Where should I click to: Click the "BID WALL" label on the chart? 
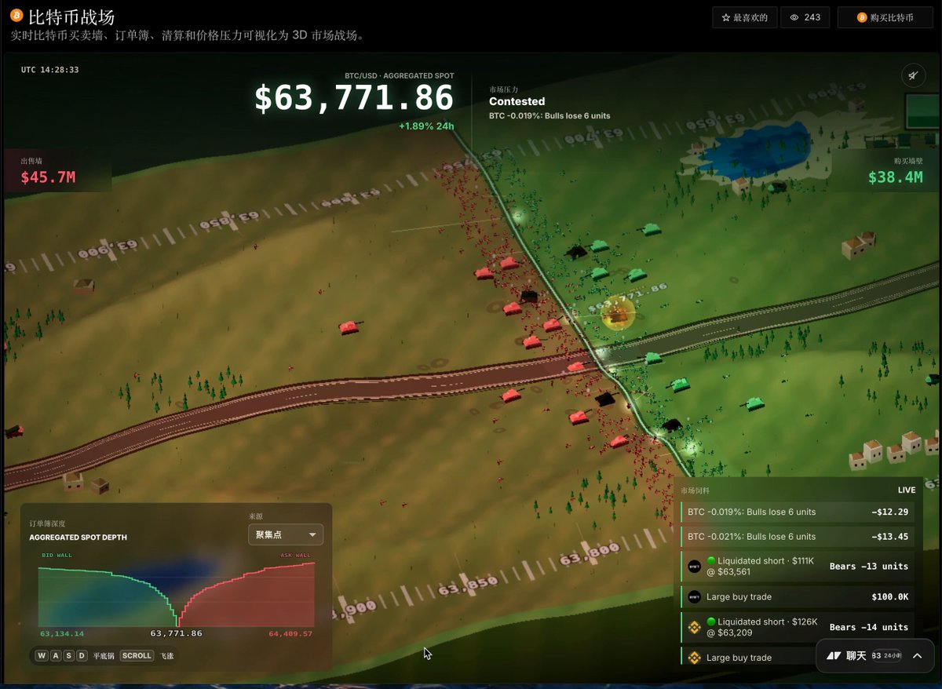(x=57, y=556)
